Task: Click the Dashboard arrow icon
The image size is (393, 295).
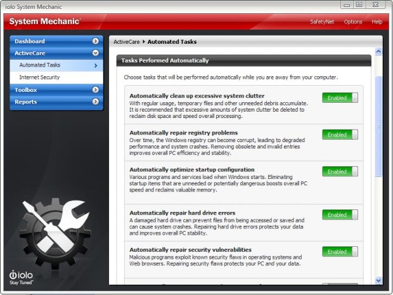Action: (96, 41)
